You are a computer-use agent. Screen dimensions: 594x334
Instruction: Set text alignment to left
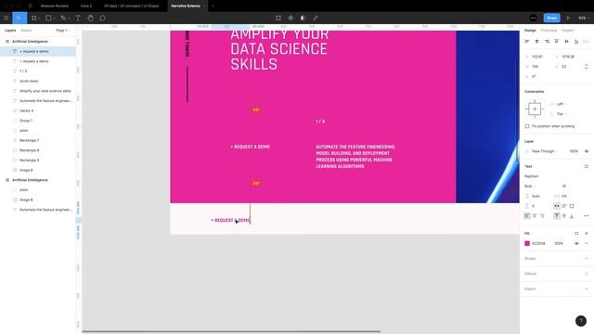click(x=527, y=216)
